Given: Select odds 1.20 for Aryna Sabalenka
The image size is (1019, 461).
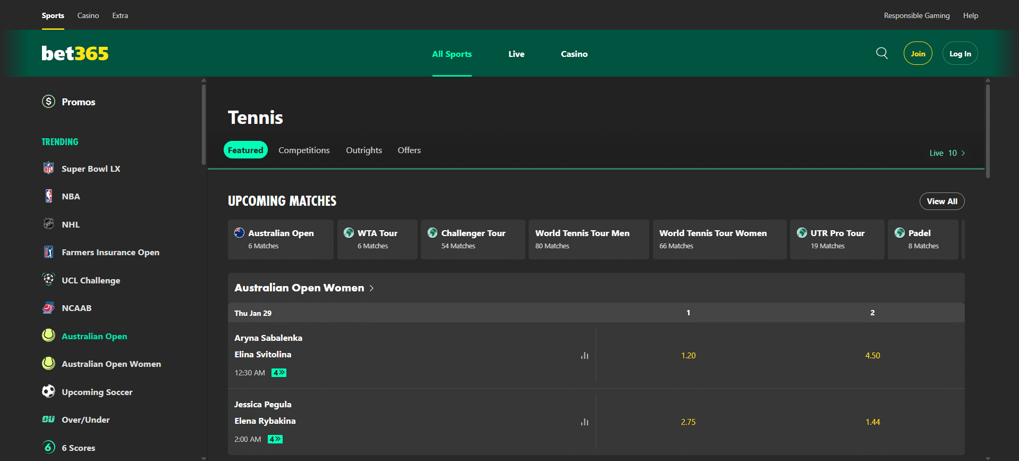Looking at the screenshot, I should click(x=688, y=355).
